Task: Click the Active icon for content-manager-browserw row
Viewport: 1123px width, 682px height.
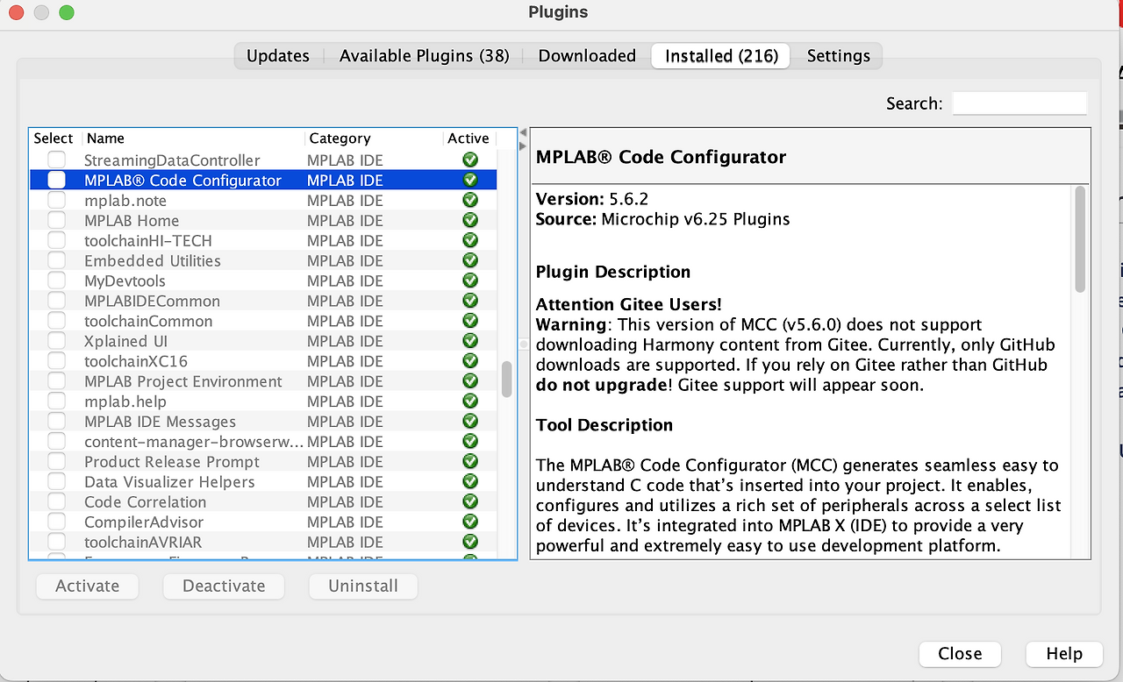Action: click(x=470, y=442)
